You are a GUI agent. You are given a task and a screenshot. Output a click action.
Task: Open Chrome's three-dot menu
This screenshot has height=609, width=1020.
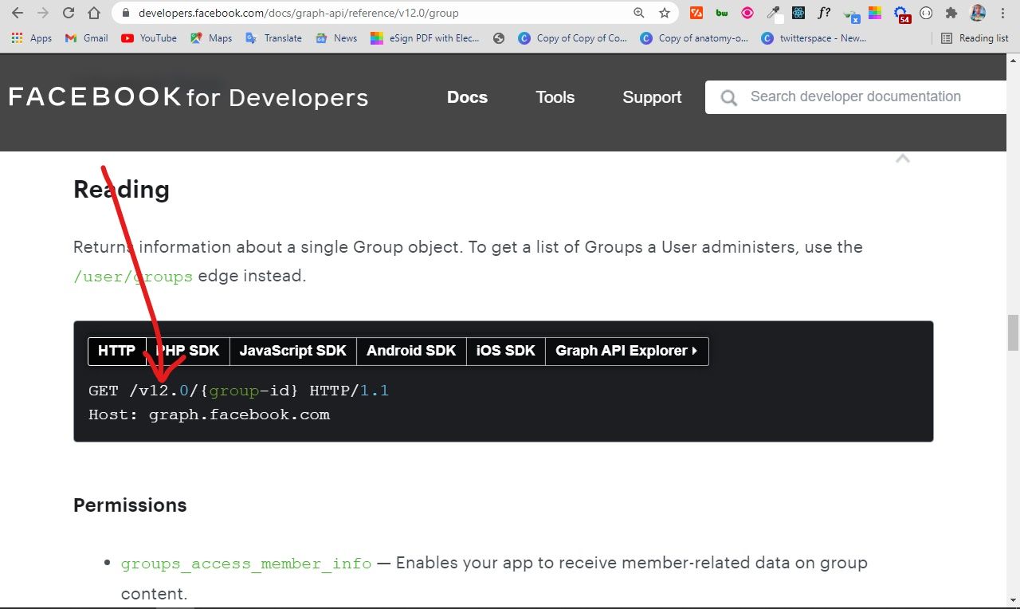click(x=1002, y=13)
